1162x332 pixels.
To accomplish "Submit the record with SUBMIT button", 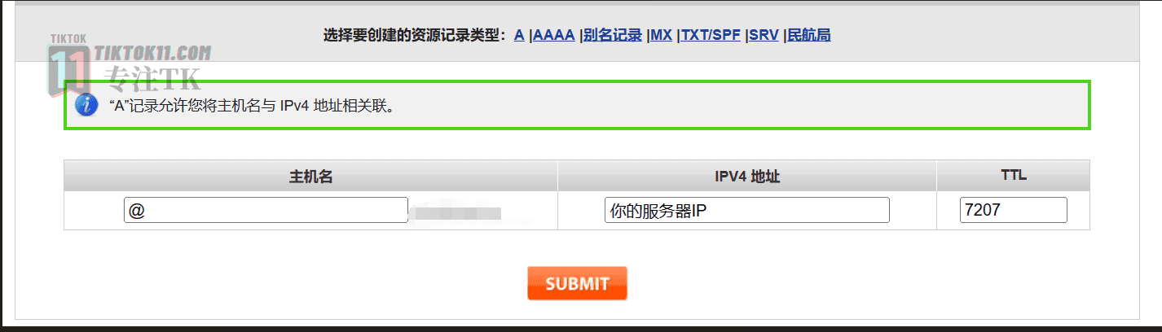I will [x=577, y=283].
